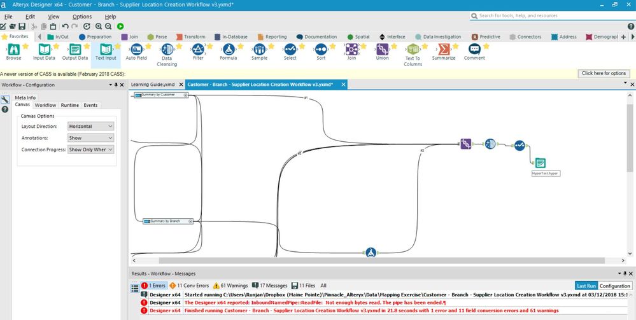The image size is (636, 320).
Task: Open the Configuration panel's dropdown arrow
Action: point(110,85)
